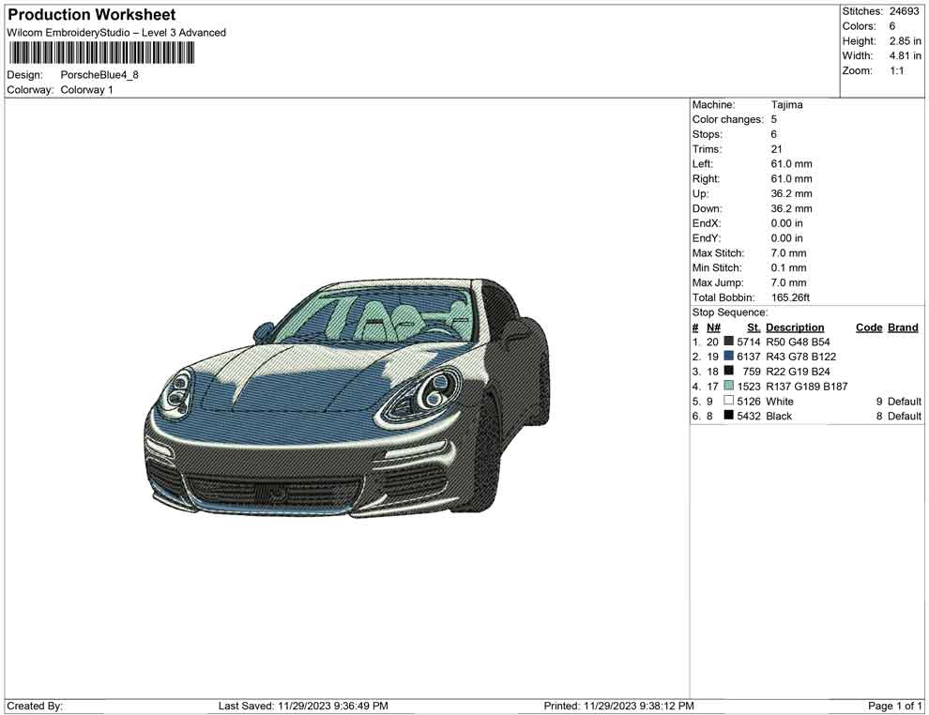Click the R50 G48 B54 thread color swatch
The height and width of the screenshot is (715, 929).
tap(727, 342)
